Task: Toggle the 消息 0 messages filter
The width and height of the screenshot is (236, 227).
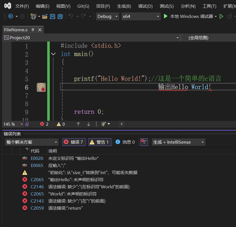Action: (x=125, y=142)
